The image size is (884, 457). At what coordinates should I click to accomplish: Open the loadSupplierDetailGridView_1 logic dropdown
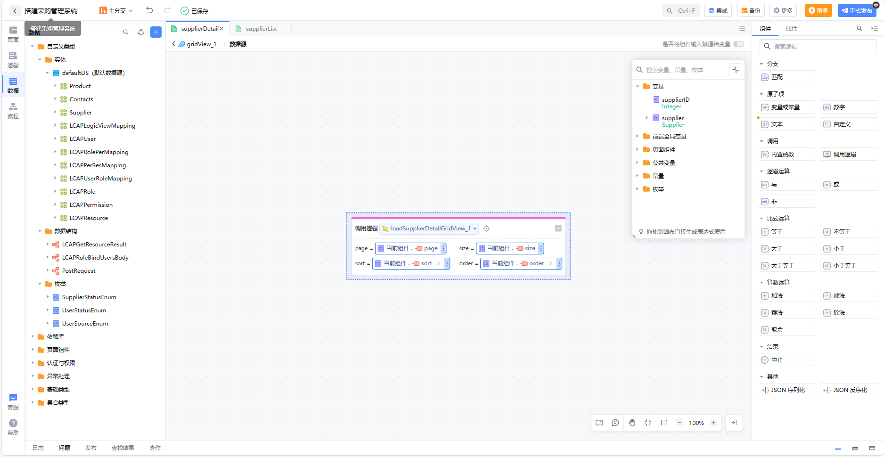click(x=429, y=228)
